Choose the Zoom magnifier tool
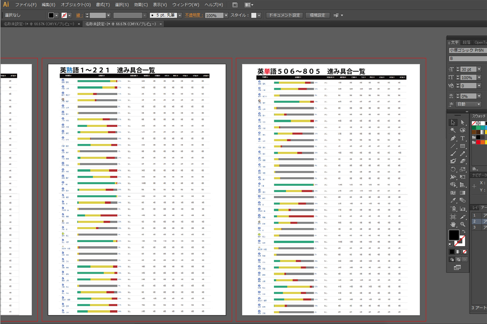487x324 pixels. point(463,224)
